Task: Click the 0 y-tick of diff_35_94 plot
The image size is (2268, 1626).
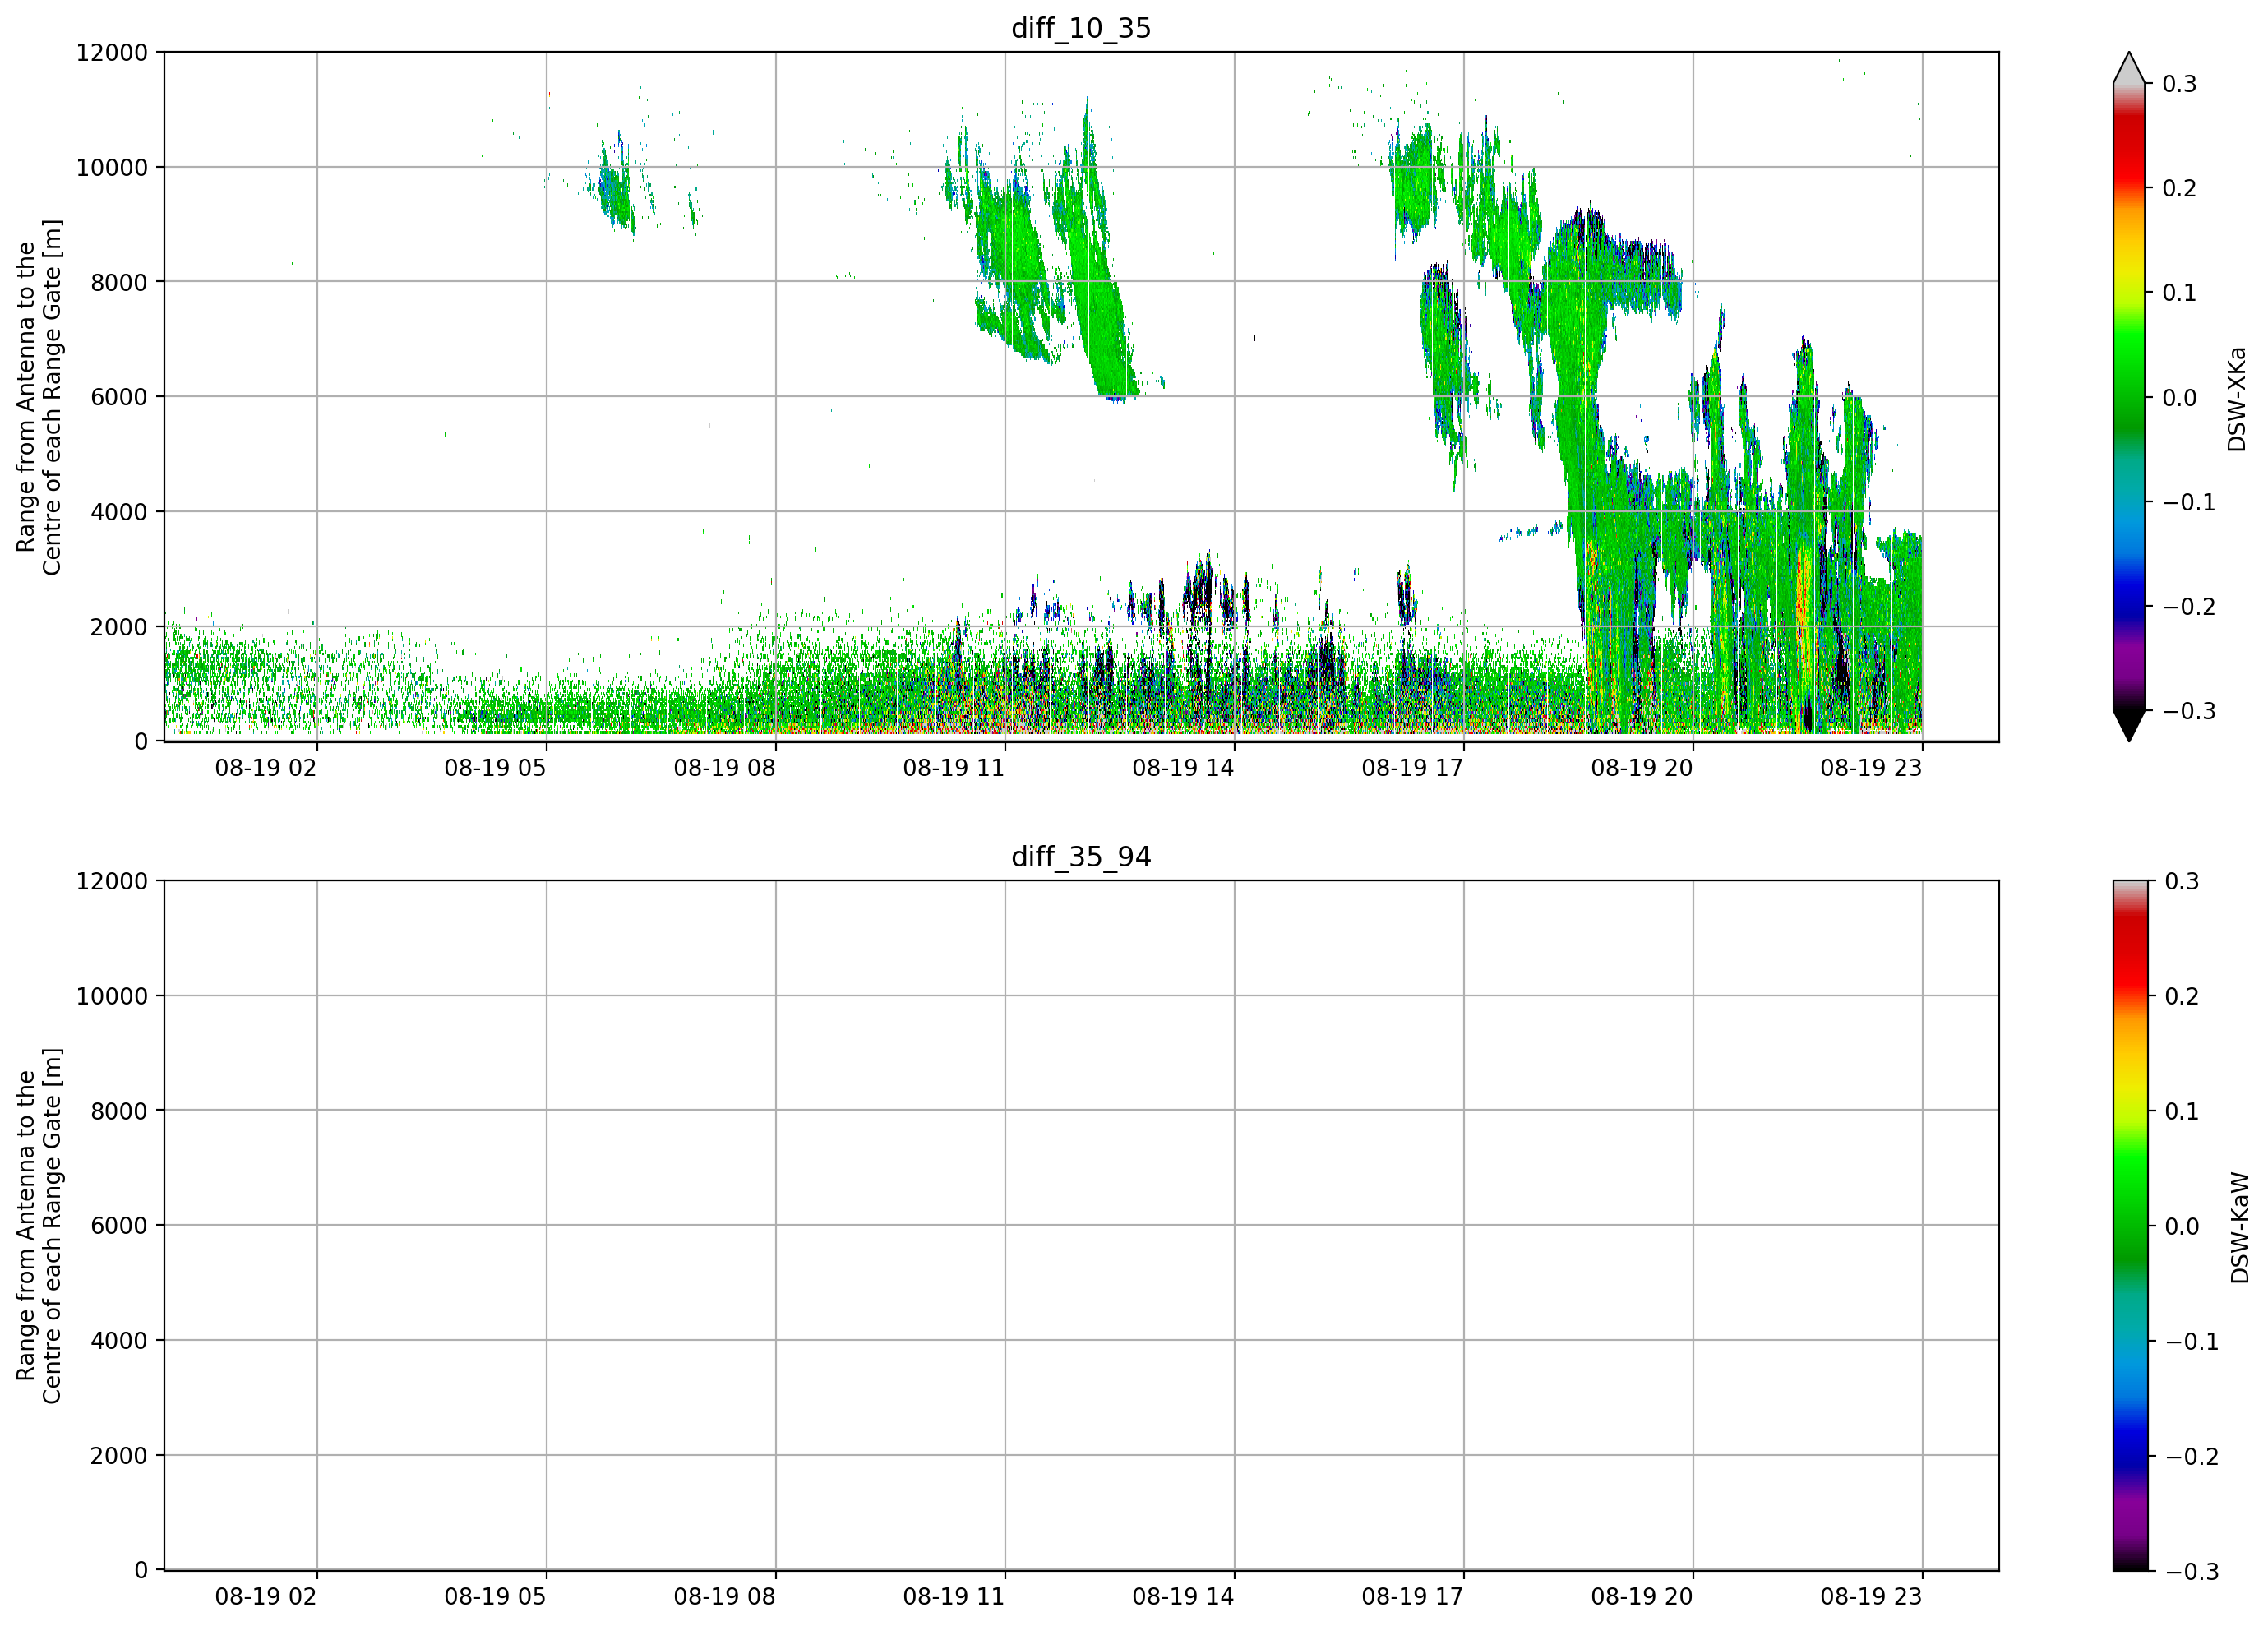Action: (x=141, y=1571)
